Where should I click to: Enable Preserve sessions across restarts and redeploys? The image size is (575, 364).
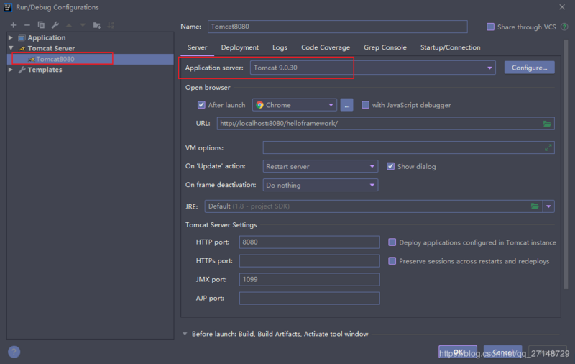click(392, 261)
